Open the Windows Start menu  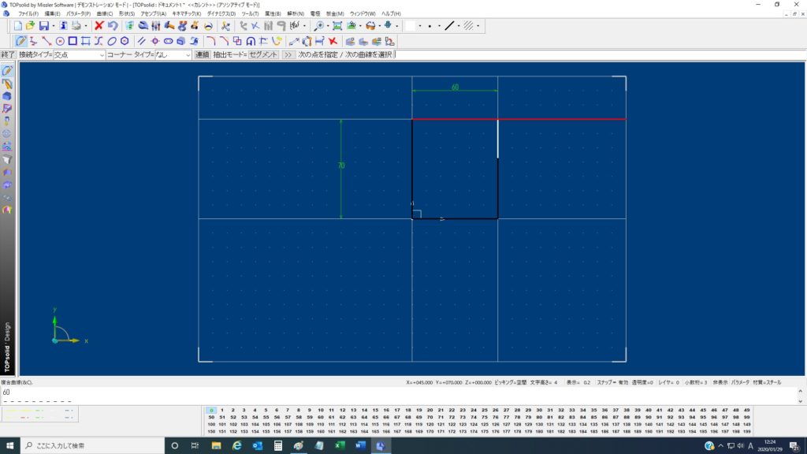click(9, 446)
